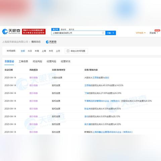Filter time range to 本周
The image size is (161, 161).
click(37, 51)
